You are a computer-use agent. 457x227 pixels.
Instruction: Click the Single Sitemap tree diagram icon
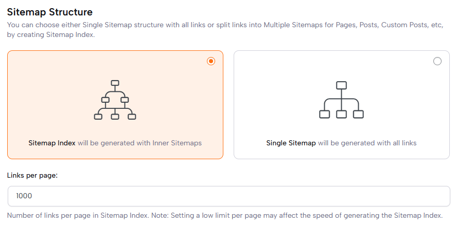coord(341,100)
